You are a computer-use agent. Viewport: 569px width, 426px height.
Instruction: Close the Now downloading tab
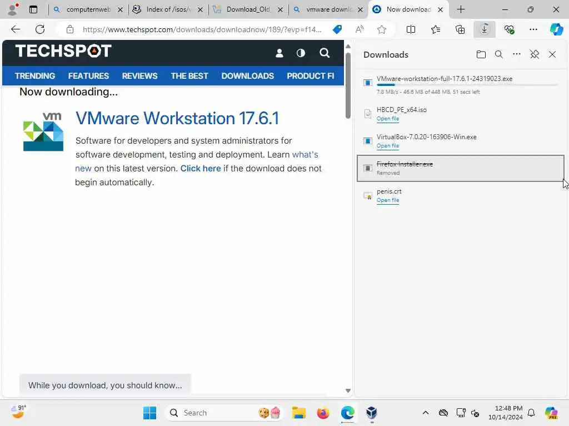coord(440,10)
